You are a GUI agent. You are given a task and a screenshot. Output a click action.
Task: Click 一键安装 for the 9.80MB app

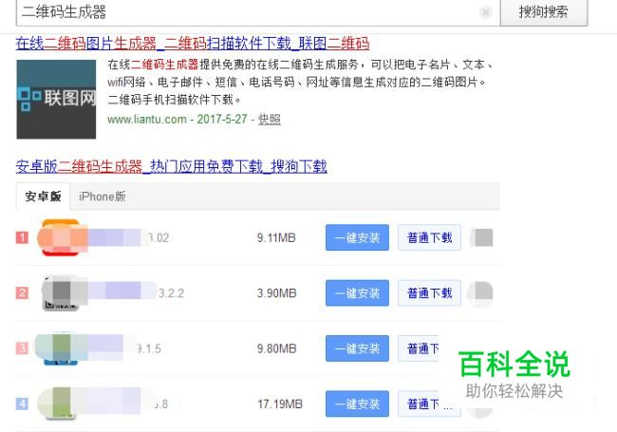point(357,348)
